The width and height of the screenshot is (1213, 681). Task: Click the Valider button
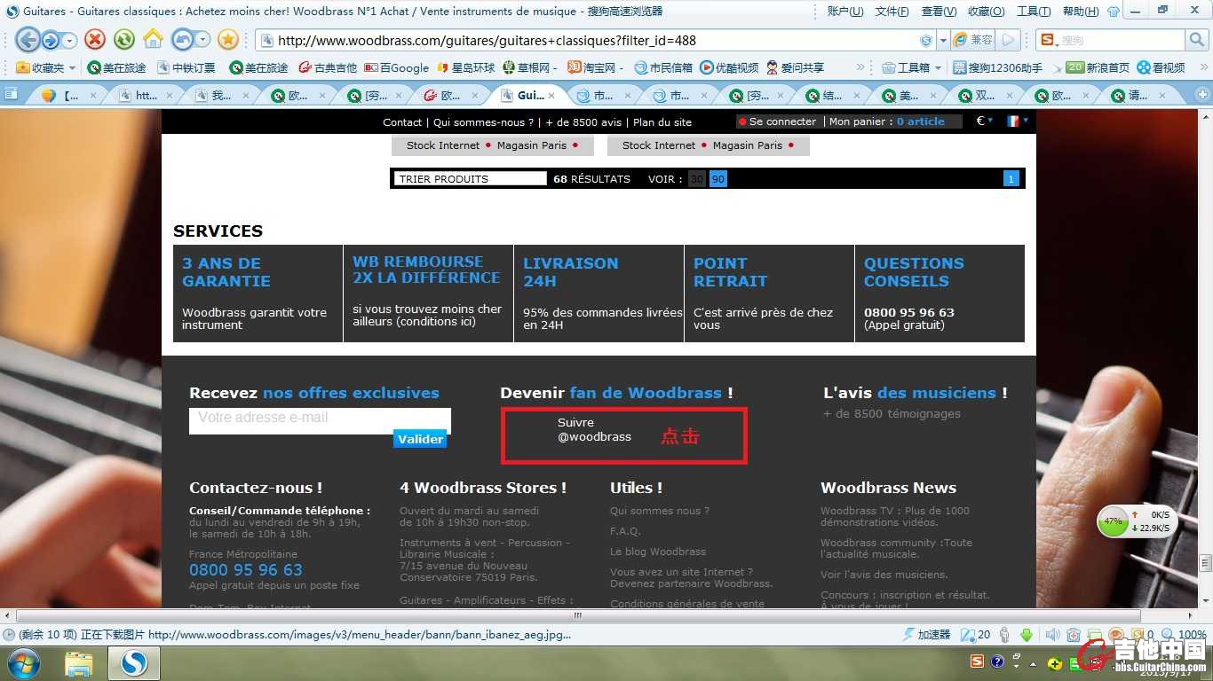pyautogui.click(x=420, y=439)
